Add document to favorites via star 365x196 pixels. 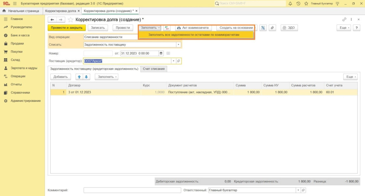71,20
